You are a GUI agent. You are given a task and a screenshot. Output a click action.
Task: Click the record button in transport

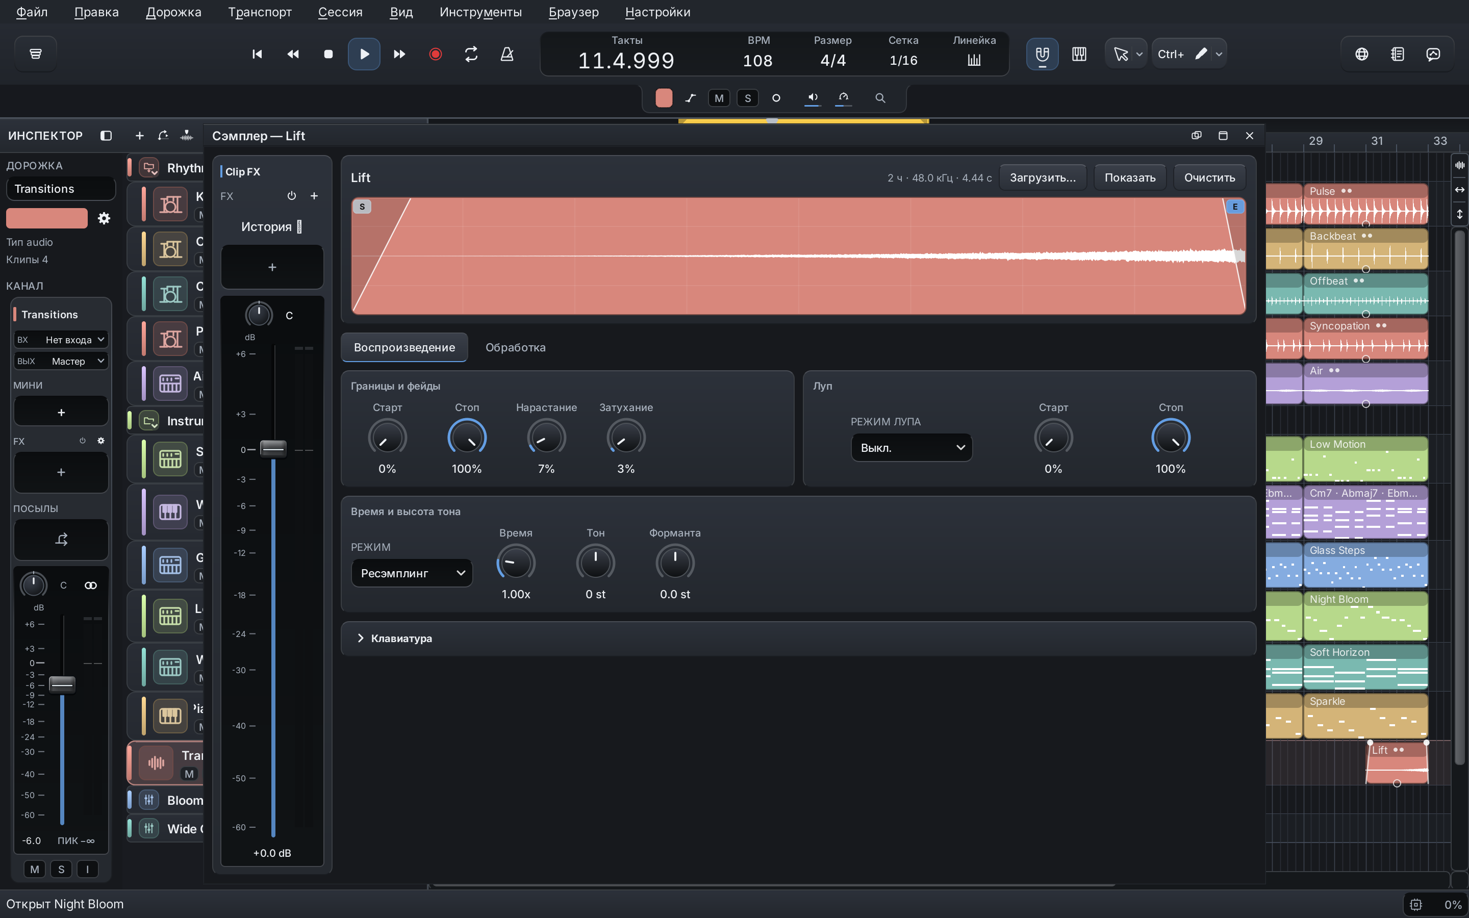tap(435, 54)
